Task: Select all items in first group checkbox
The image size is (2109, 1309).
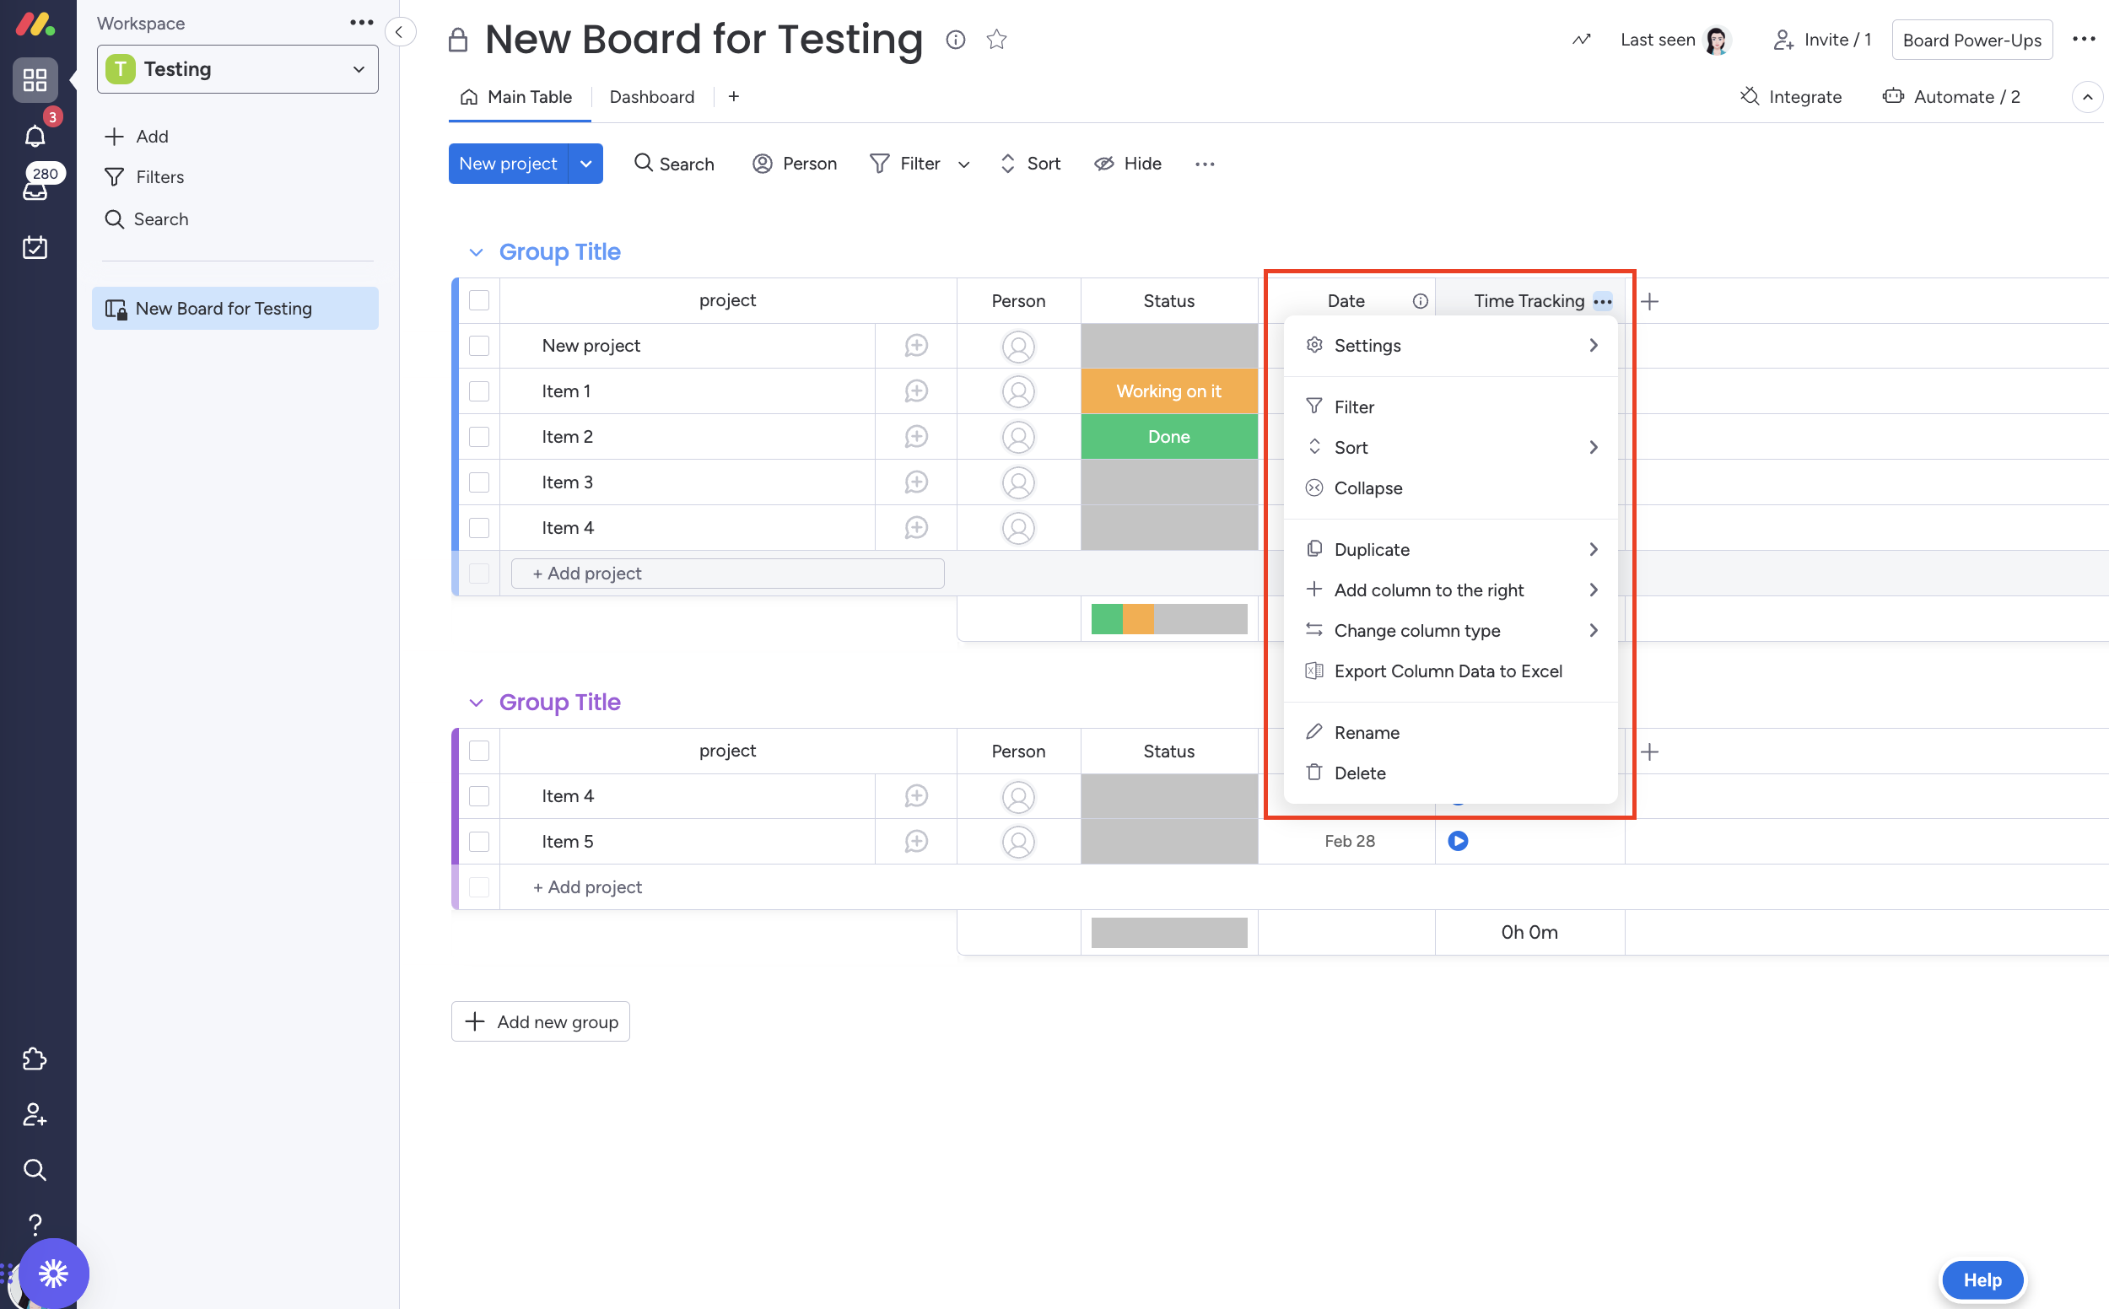Action: 479,300
